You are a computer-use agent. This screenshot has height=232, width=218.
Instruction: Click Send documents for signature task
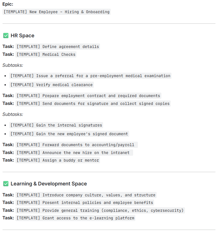(x=93, y=104)
